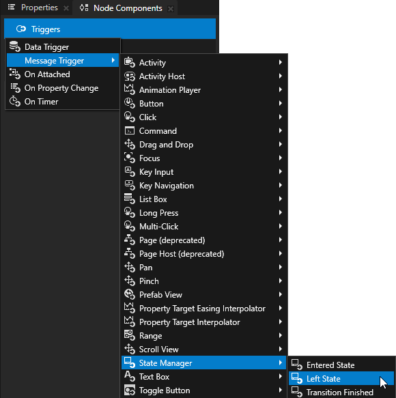Viewport: 396px width, 398px height.
Task: Expand the Key Input submenu arrow
Action: tap(280, 171)
